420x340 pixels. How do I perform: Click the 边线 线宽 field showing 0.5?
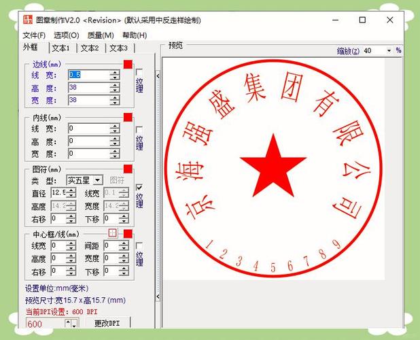(89, 75)
